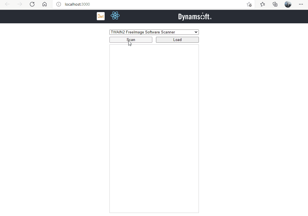
Task: Start scanning with the Scan button
Action: 131,40
